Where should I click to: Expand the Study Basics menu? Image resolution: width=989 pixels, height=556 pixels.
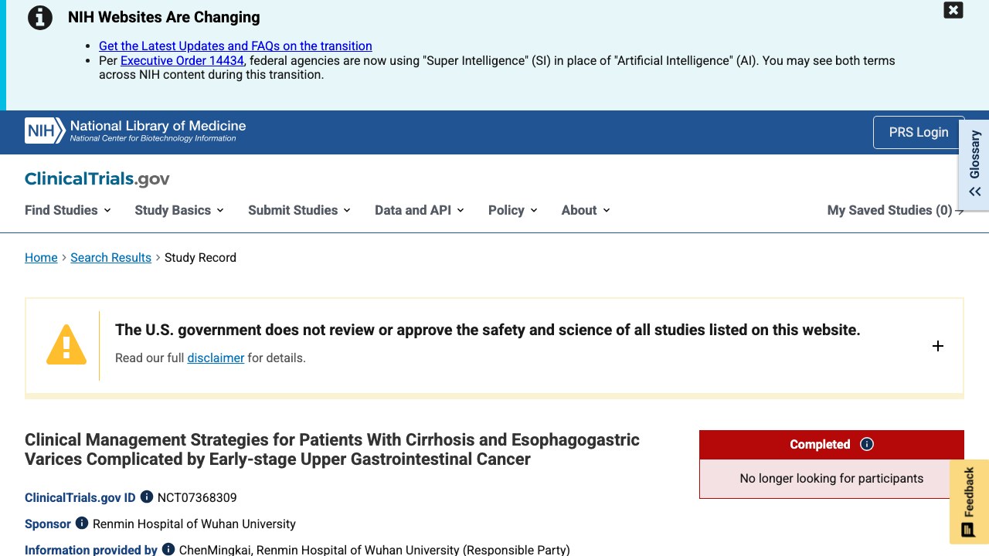click(x=179, y=210)
